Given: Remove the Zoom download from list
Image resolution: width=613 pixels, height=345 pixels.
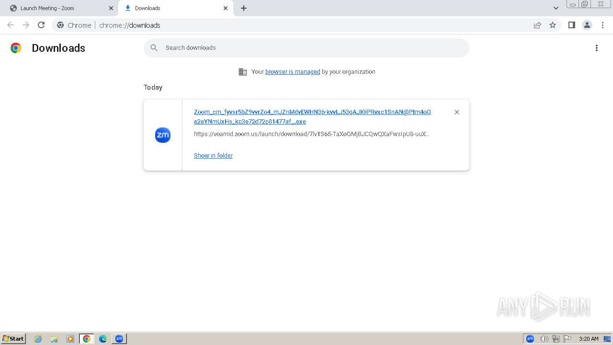Looking at the screenshot, I should 457,112.
